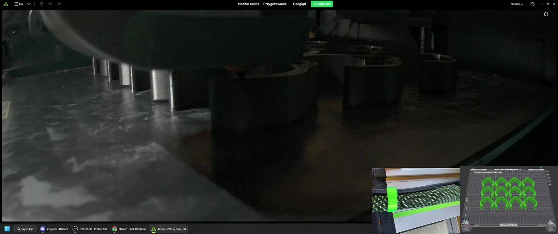Open Znajomi - Discord from taskbar
558x234 pixels.
point(54,229)
